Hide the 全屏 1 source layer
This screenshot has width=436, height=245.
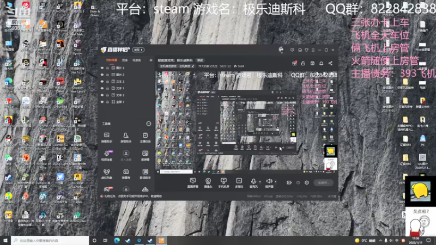102,102
